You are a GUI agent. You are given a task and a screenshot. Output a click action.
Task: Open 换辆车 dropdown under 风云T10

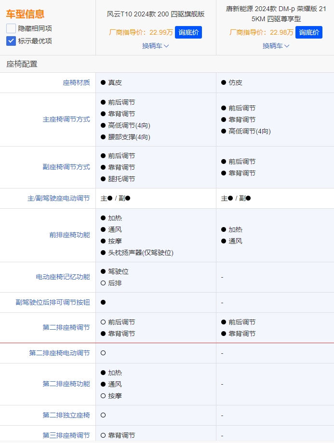tap(155, 46)
